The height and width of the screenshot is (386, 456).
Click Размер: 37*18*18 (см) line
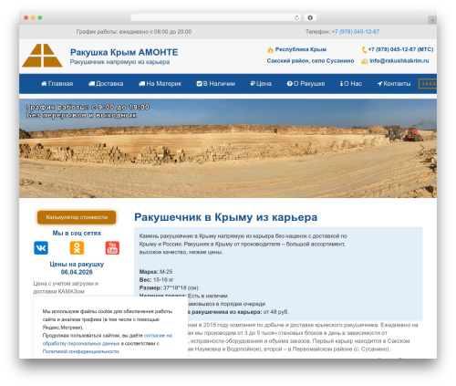(169, 287)
